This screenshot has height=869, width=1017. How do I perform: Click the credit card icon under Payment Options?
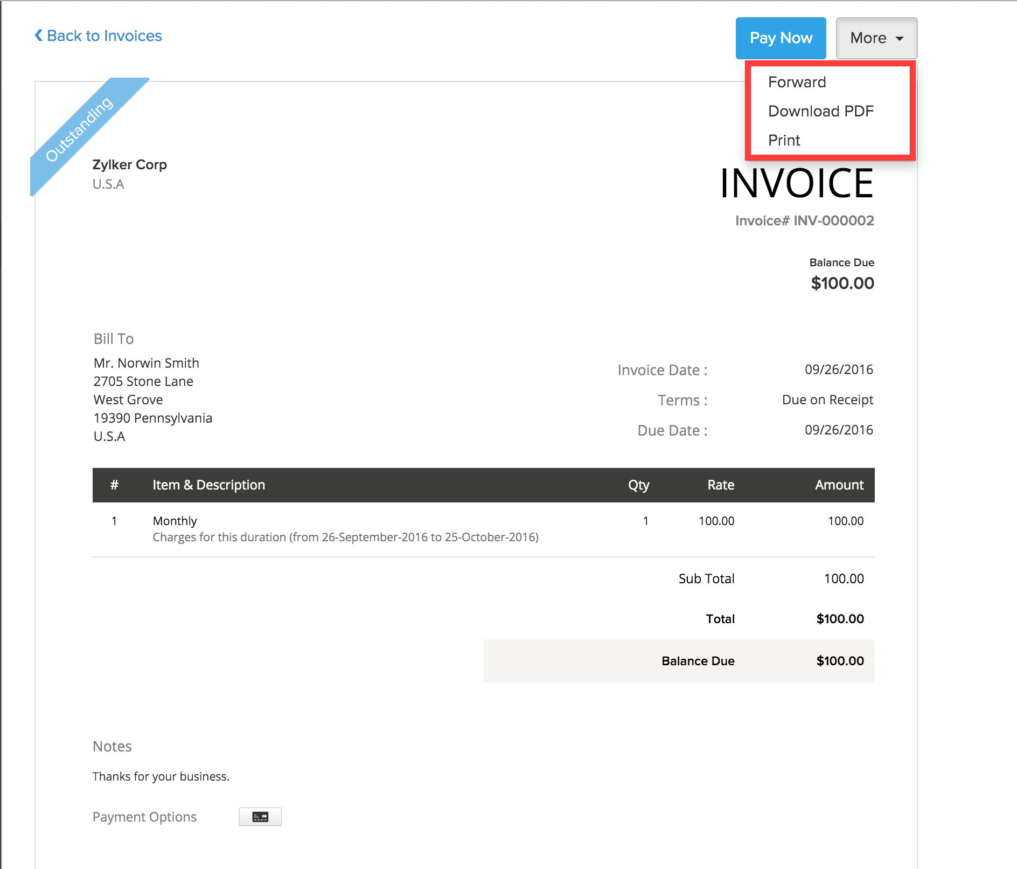point(260,817)
